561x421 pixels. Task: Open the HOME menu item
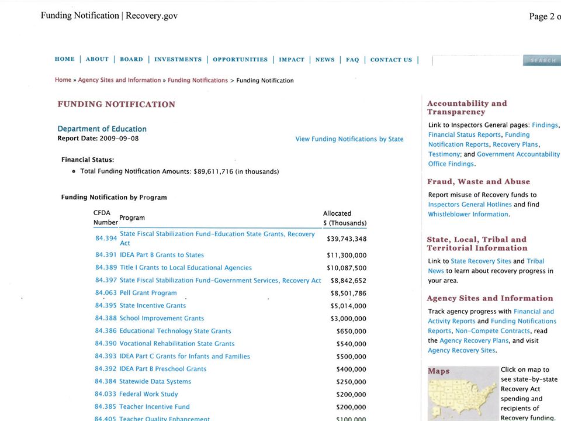coord(65,59)
